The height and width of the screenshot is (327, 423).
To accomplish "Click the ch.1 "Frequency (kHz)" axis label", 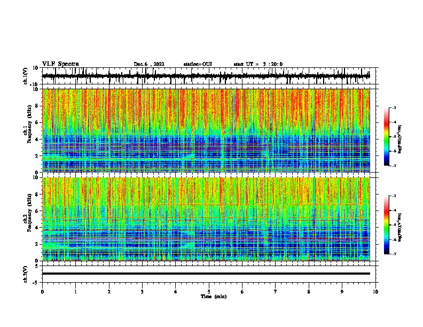I will tap(29, 125).
